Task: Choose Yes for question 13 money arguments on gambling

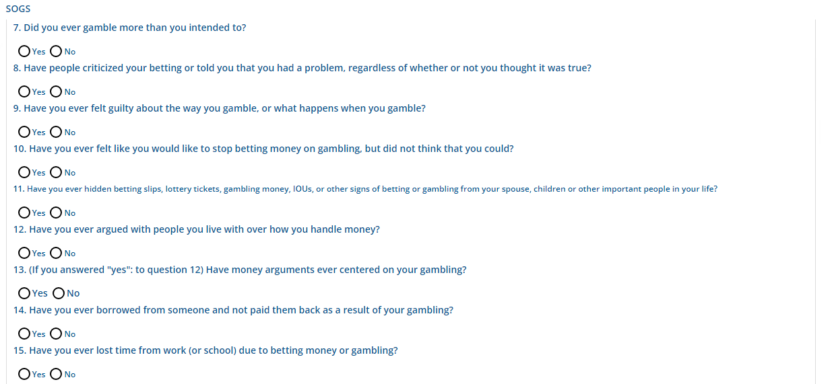Action: [x=24, y=293]
